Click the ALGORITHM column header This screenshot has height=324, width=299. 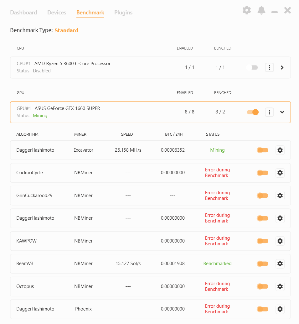[27, 134]
